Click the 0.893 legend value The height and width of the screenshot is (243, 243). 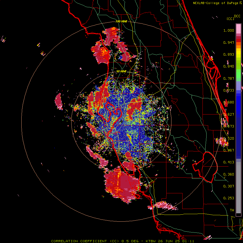click(x=229, y=54)
